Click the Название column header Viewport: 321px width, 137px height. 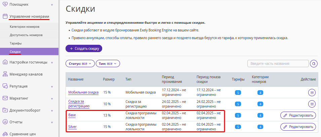point(76,80)
